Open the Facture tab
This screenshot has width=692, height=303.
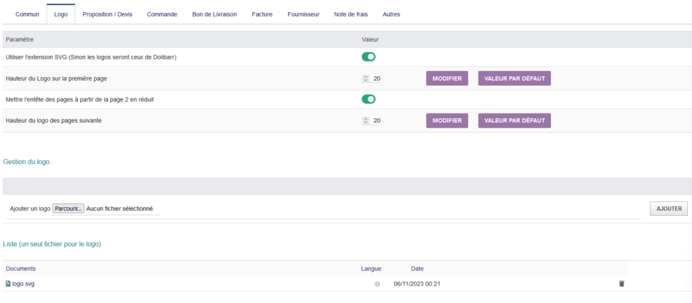(262, 14)
